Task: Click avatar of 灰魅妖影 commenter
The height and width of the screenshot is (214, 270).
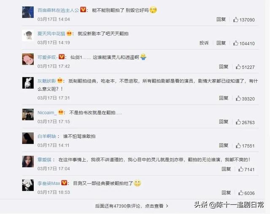Action: tap(28, 83)
